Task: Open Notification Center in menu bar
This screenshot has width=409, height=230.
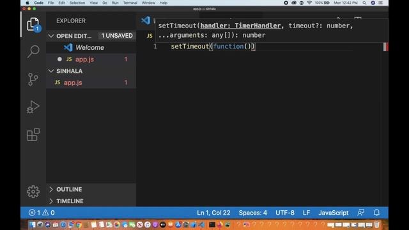Action: [381, 3]
